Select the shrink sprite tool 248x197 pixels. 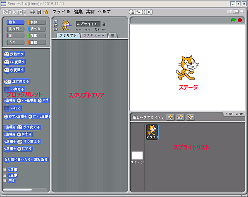click(x=149, y=12)
